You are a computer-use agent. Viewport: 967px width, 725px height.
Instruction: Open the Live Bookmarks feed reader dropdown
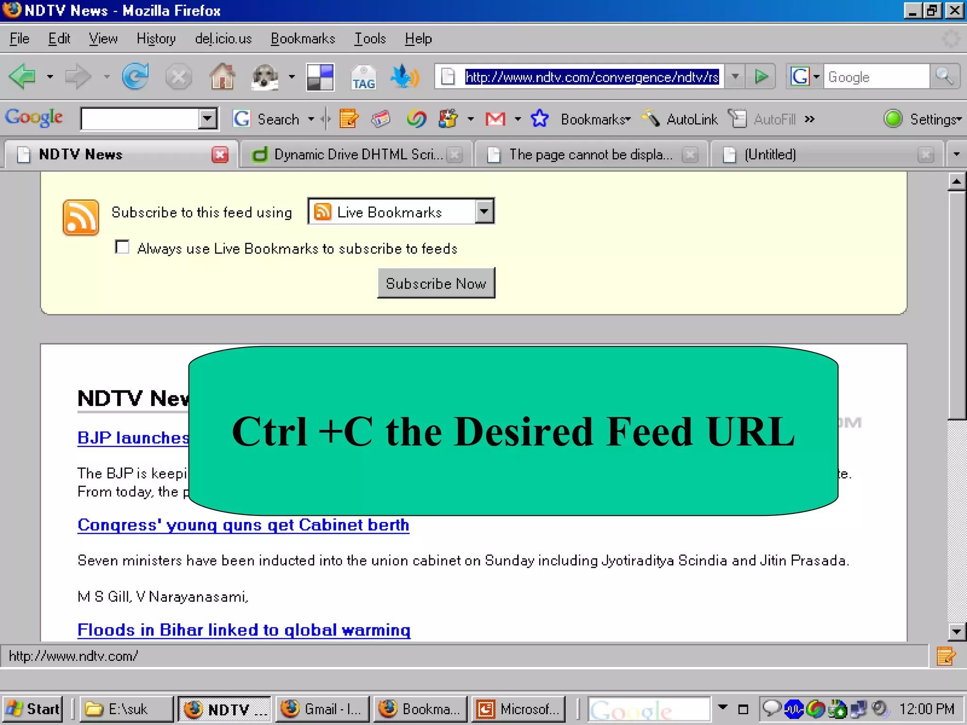pos(484,211)
